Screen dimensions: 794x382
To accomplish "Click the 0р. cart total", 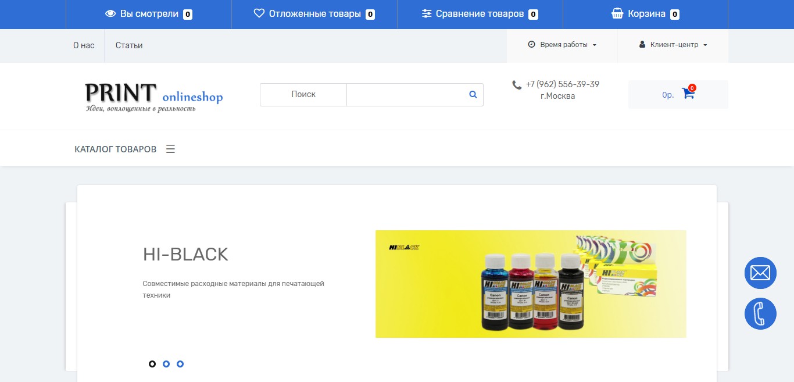I will pyautogui.click(x=668, y=95).
